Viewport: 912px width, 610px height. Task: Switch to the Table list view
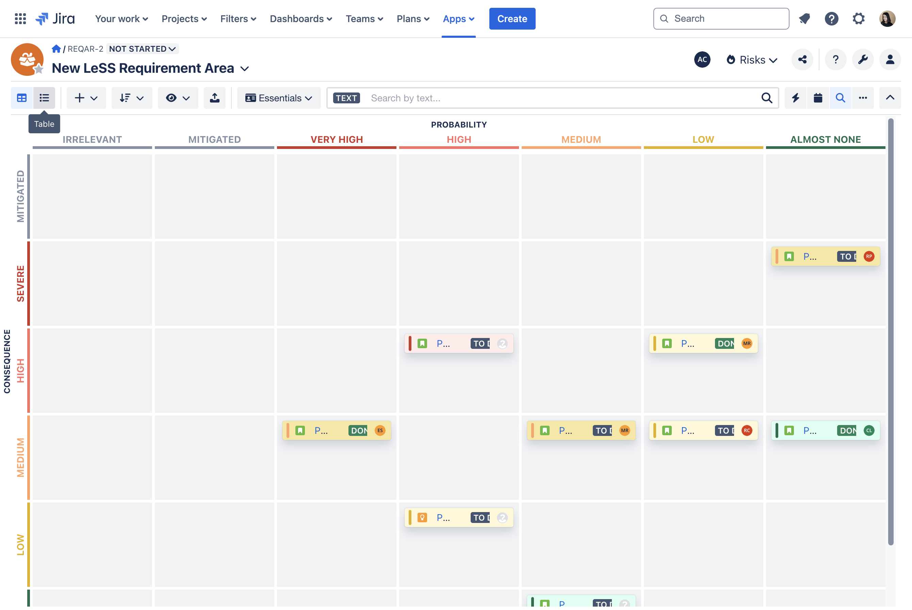pos(44,98)
